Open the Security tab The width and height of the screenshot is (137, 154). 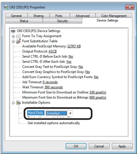(62, 21)
